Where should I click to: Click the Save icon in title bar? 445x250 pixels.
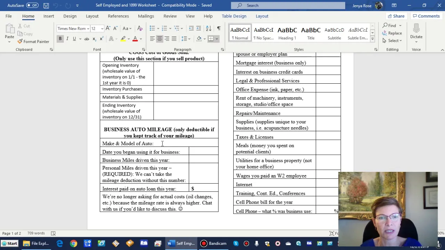tap(46, 5)
